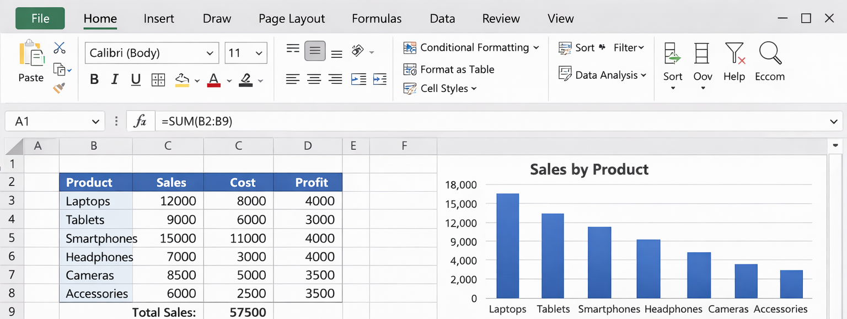Viewport: 847px width, 319px height.
Task: Click the green File button
Action: coord(40,19)
